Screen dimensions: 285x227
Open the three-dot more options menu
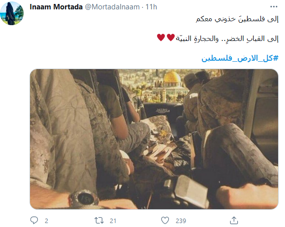(274, 7)
